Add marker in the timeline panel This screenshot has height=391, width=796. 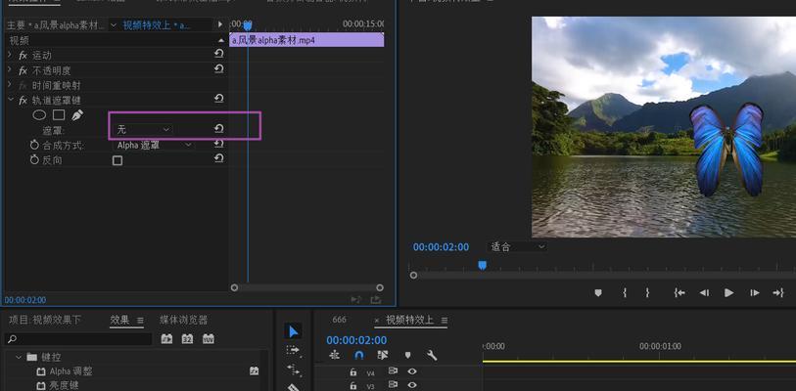407,355
